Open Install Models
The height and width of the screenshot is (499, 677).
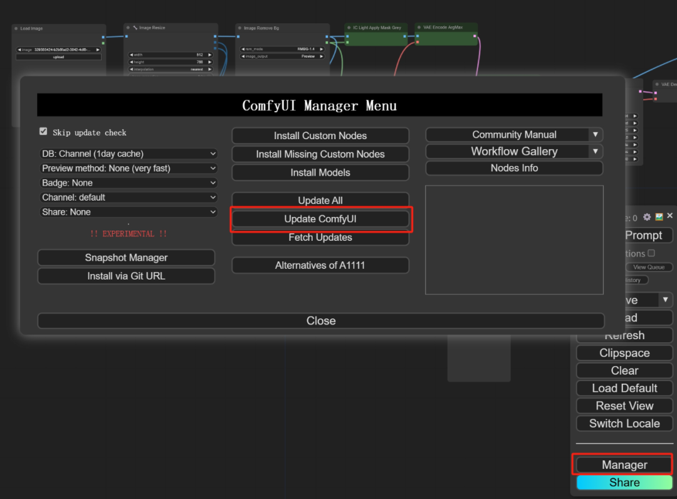tap(320, 172)
